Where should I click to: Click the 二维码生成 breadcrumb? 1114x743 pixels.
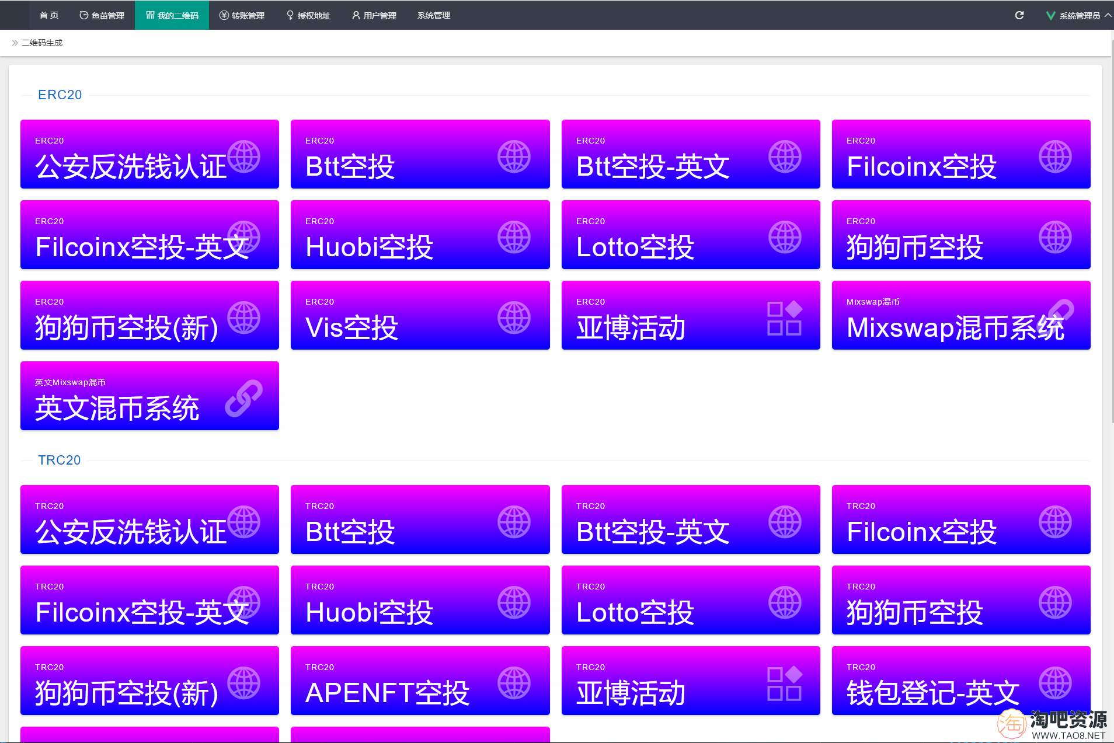[x=42, y=43]
